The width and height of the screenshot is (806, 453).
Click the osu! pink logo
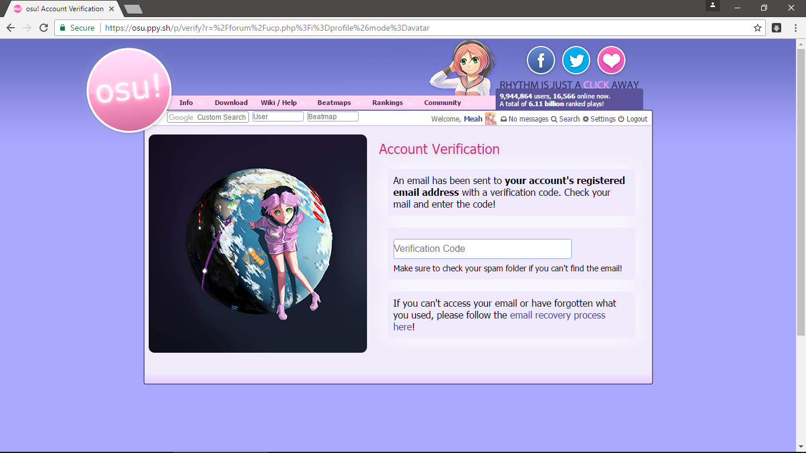click(129, 90)
